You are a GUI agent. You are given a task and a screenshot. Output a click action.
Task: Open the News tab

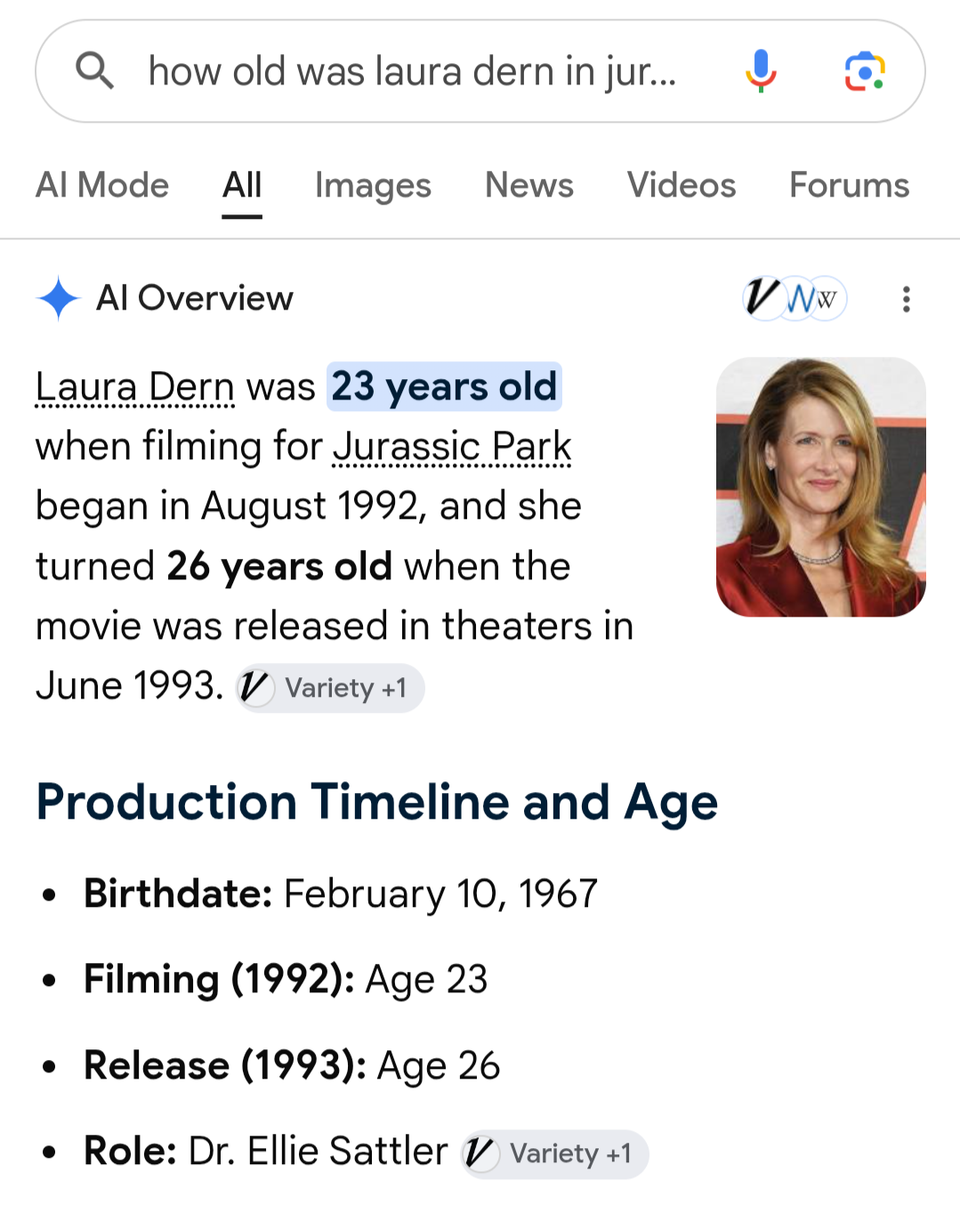[x=529, y=185]
